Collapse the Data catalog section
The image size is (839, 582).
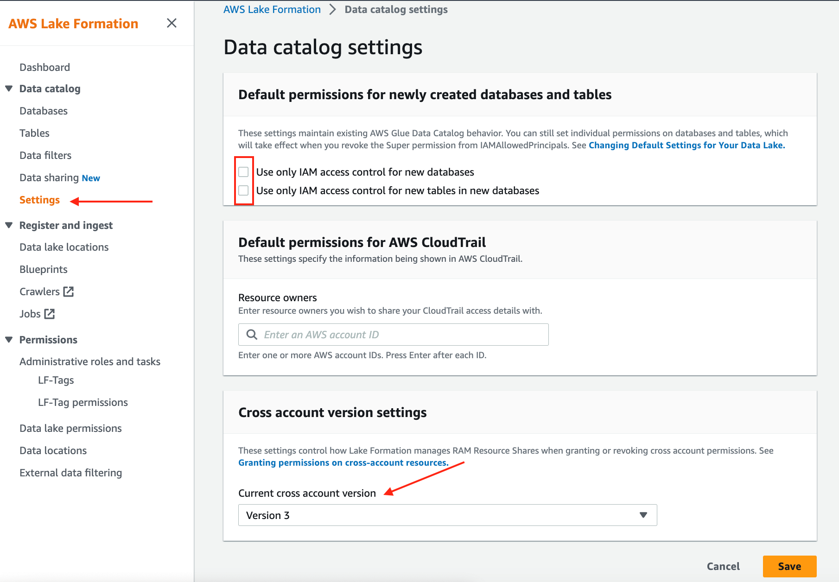9,89
